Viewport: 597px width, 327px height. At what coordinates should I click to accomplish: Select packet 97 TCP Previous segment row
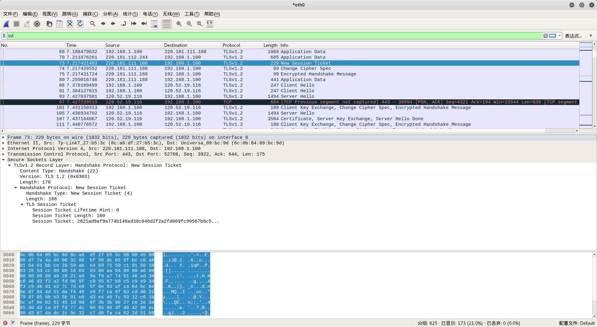click(x=290, y=102)
